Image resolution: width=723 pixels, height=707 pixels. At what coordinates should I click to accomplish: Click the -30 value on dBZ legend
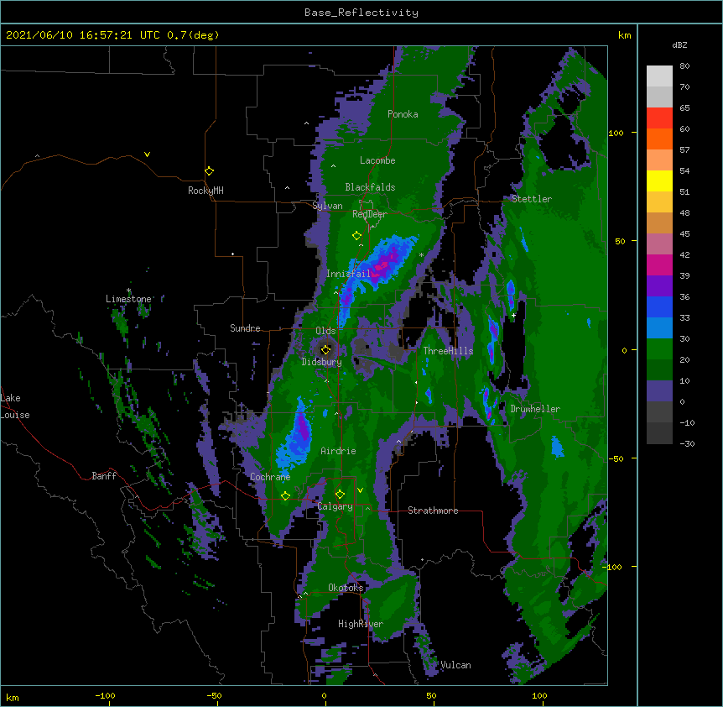[x=687, y=443]
